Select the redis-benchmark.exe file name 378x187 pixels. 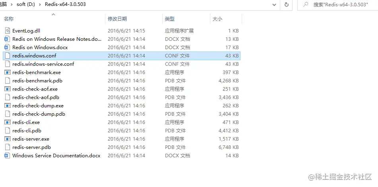[x=37, y=73]
